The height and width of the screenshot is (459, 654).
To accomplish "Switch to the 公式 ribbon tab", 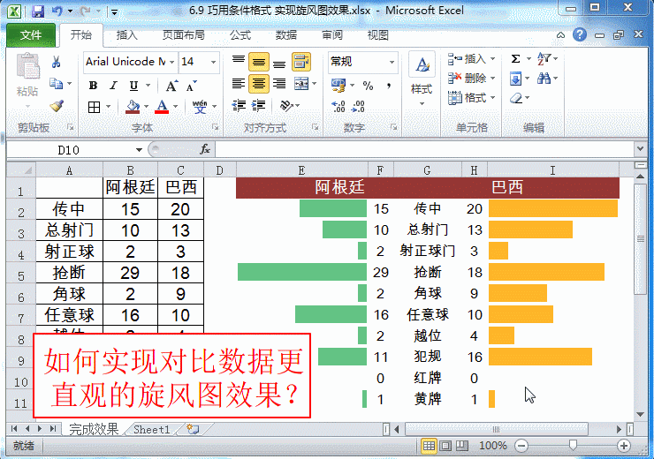I will pyautogui.click(x=240, y=35).
